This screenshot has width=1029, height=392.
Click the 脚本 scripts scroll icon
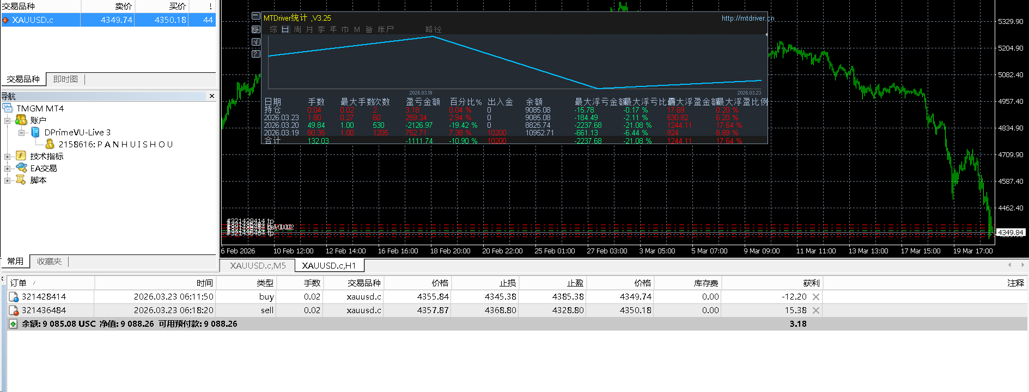click(21, 180)
